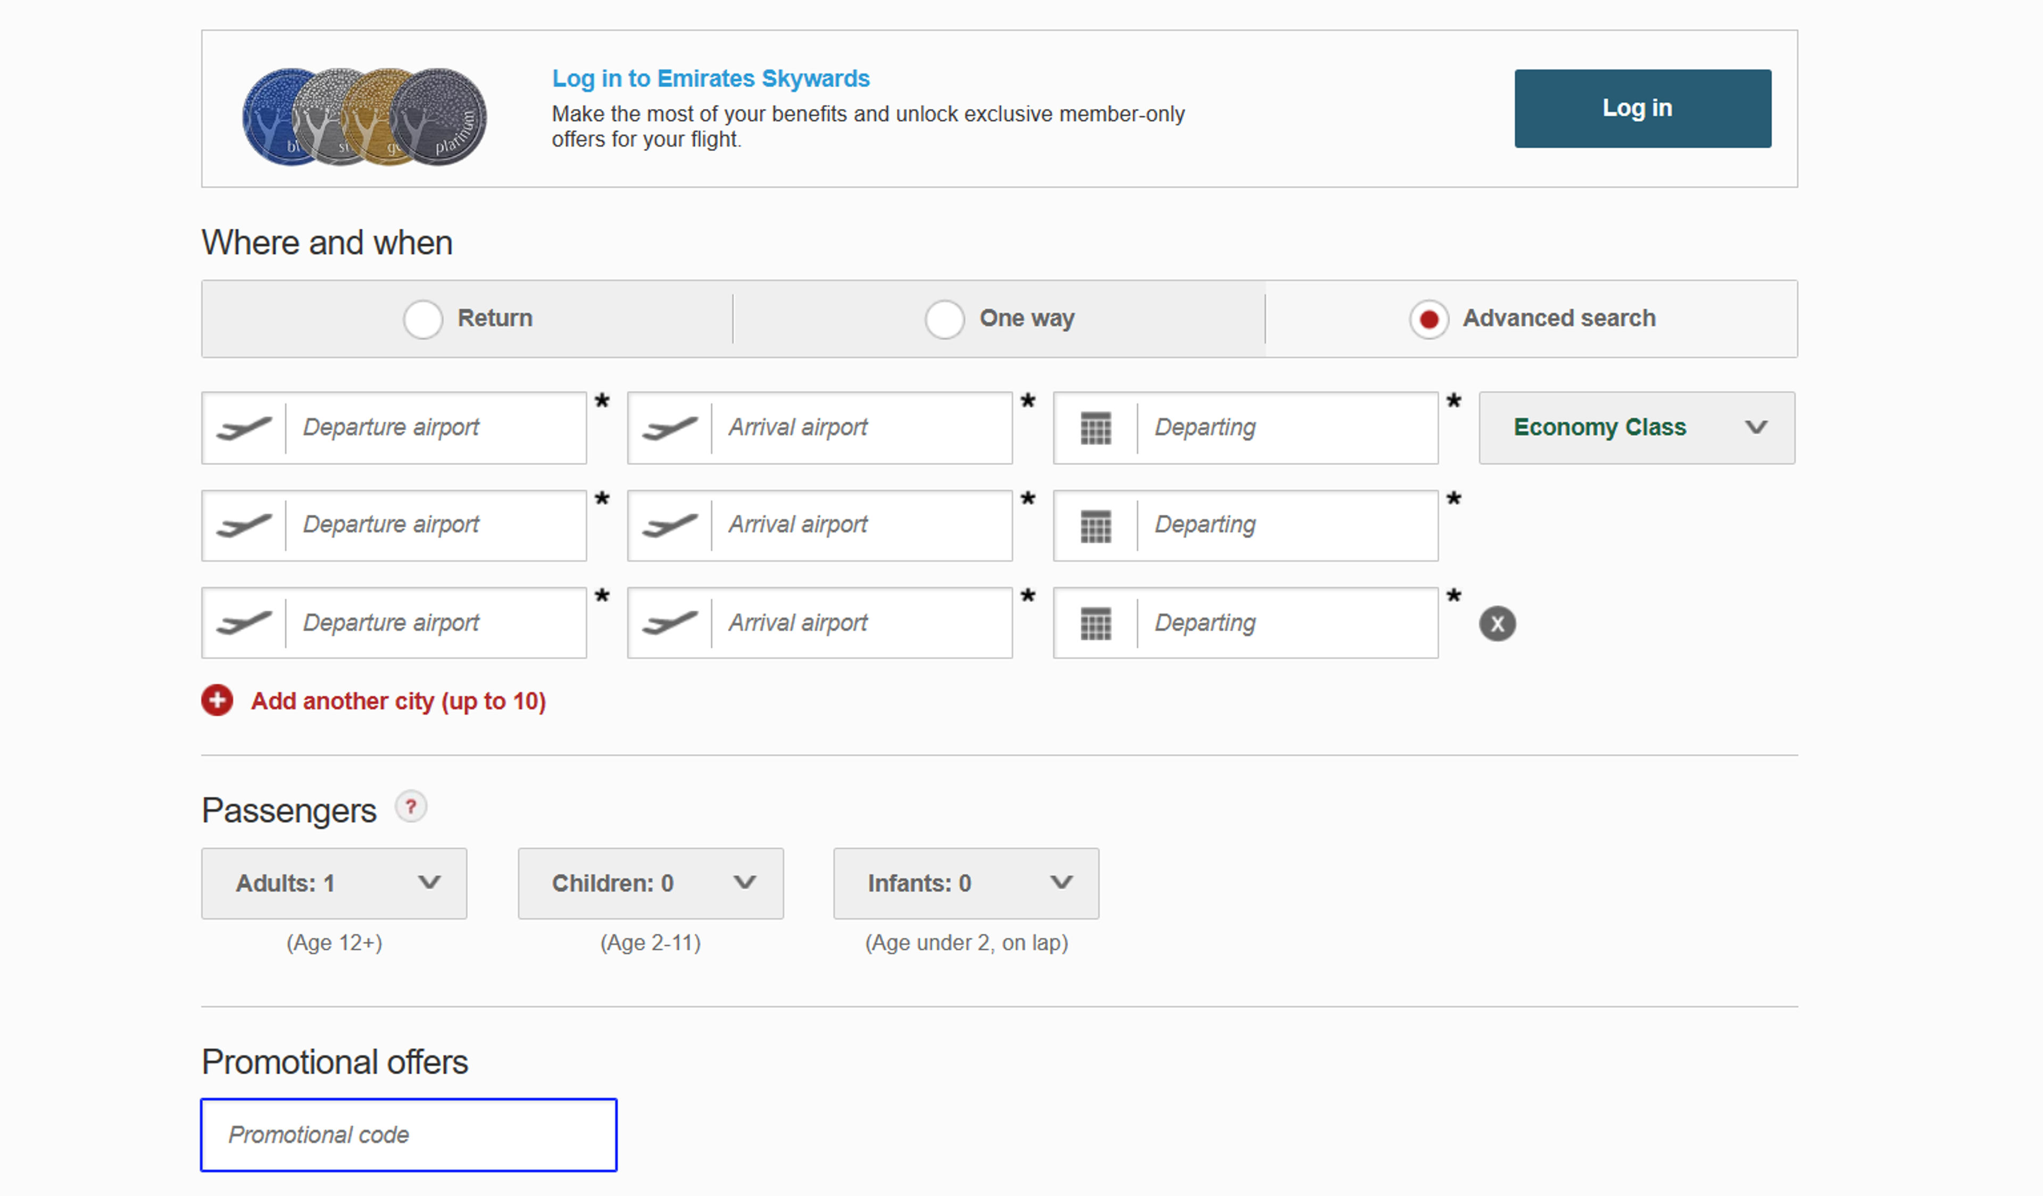Open the Economy Class dropdown
2043x1196 pixels.
[x=1636, y=428]
